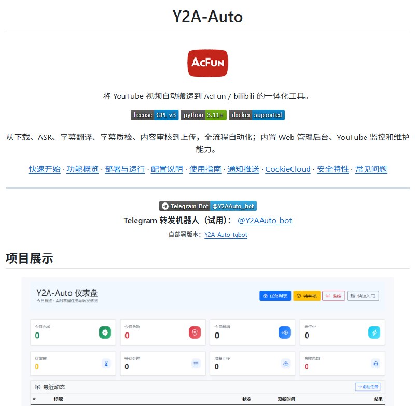The image size is (415, 406).
Task: Click the 等待处理 list icon
Action: tap(196, 364)
